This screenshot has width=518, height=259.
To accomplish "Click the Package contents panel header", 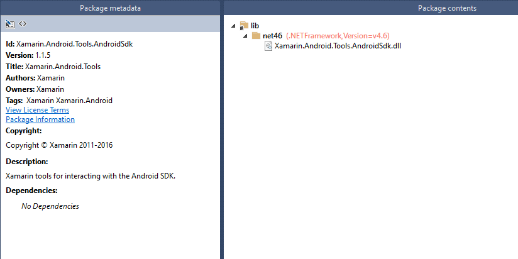I will coord(371,8).
